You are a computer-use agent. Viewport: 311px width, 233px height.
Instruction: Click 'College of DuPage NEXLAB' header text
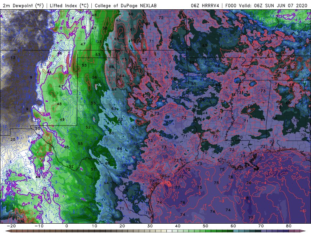coord(126,5)
